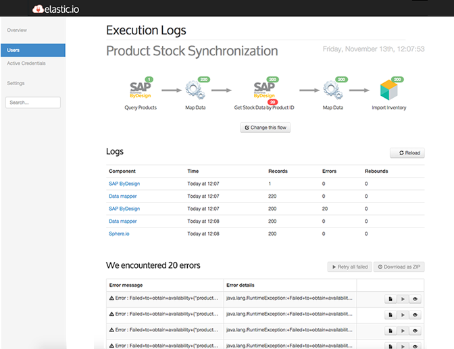This screenshot has height=349, width=454.
Task: Click the Records column header
Action: [x=278, y=171]
